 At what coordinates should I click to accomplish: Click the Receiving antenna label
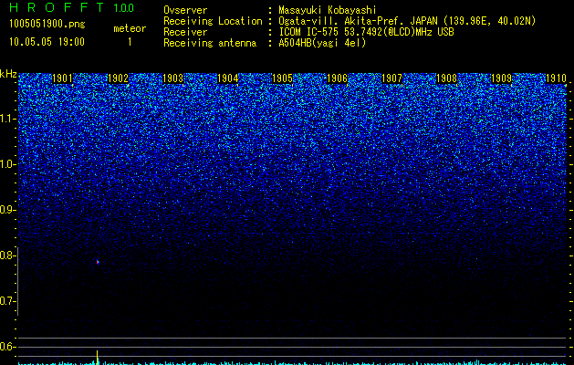click(x=210, y=43)
